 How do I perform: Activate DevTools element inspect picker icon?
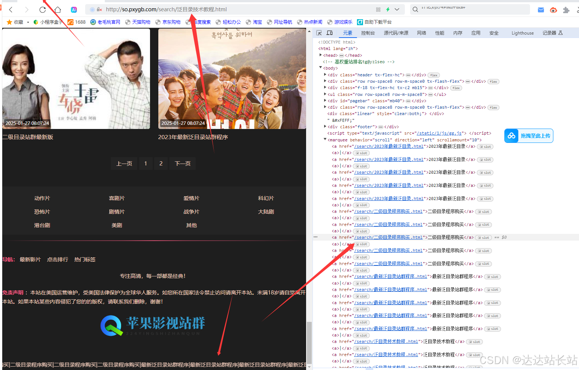click(319, 33)
